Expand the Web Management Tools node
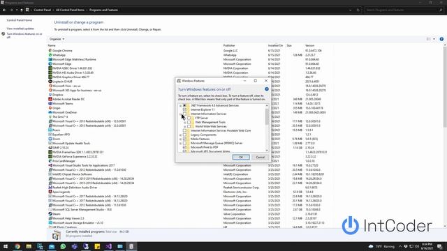Screen dimensions: 447x251 click(184, 122)
